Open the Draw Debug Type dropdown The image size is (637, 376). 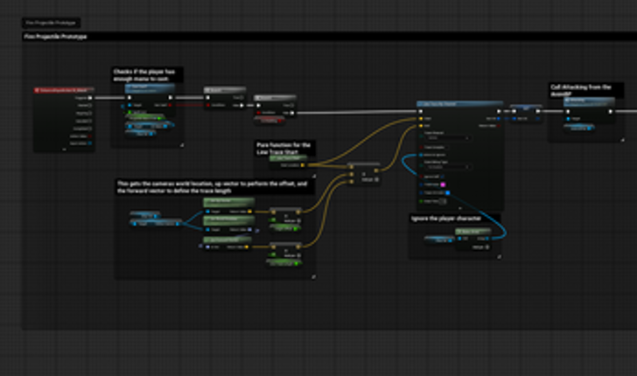(x=446, y=167)
